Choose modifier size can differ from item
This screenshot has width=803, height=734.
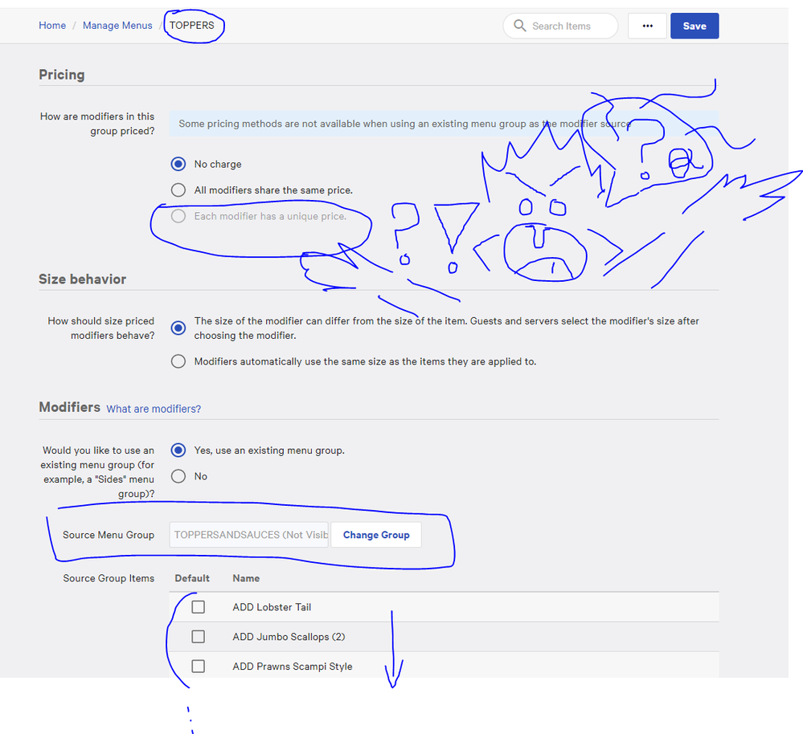point(178,328)
